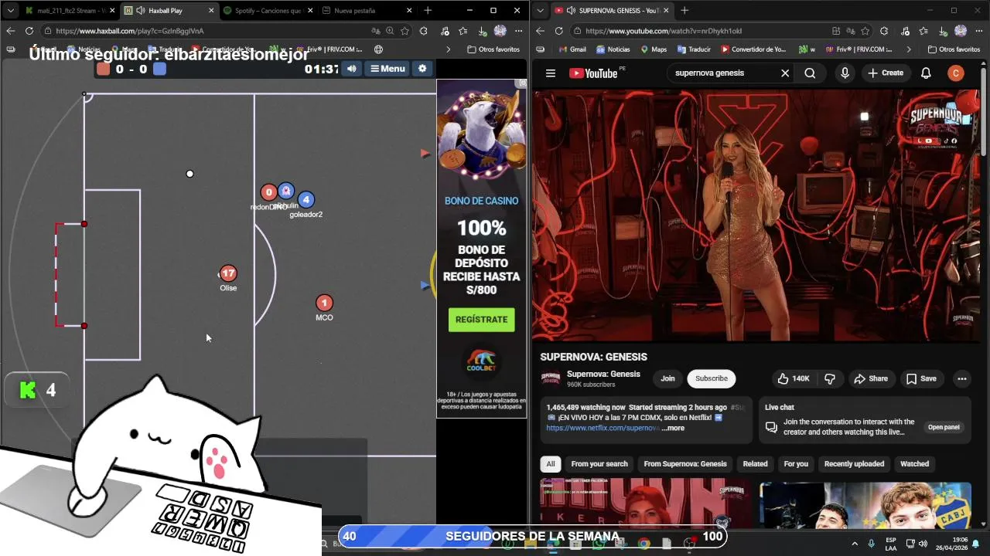Mute the Haxball game sound with speaker icon
Screen dimensions: 990x556
(x=352, y=69)
